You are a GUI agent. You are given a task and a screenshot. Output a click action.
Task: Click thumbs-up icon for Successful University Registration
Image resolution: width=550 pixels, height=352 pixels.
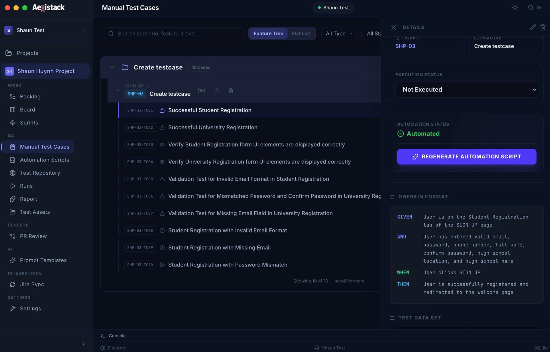coord(162,128)
